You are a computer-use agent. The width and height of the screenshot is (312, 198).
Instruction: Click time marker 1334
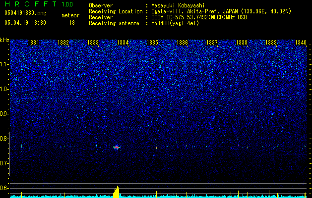pyautogui.click(x=123, y=42)
